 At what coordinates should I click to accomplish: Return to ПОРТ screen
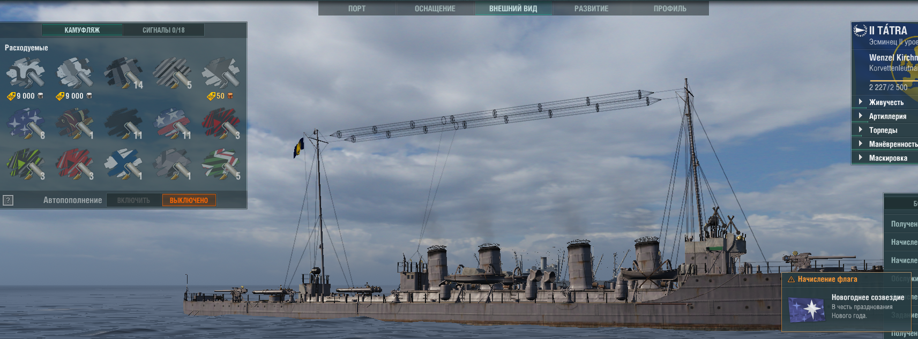pyautogui.click(x=357, y=9)
